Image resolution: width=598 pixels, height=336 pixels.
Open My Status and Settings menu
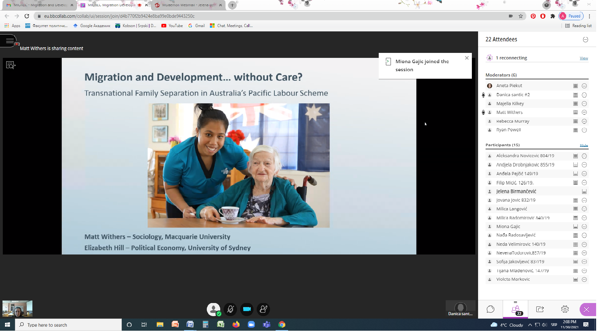pyautogui.click(x=213, y=309)
